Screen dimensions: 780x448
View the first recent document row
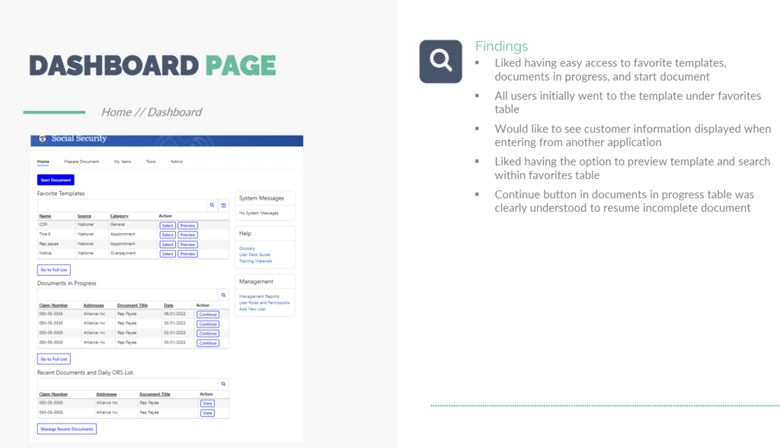pyautogui.click(x=207, y=403)
